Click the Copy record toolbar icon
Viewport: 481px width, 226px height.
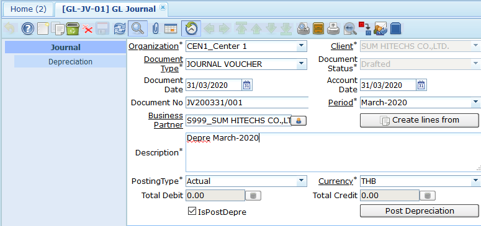coord(58,28)
